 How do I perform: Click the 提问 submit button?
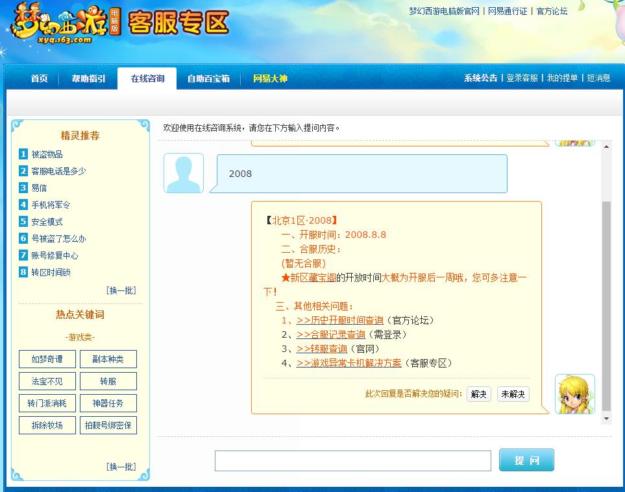pos(526,460)
